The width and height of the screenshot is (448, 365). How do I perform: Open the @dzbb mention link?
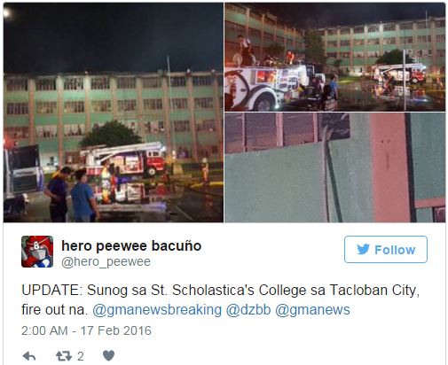(x=248, y=310)
